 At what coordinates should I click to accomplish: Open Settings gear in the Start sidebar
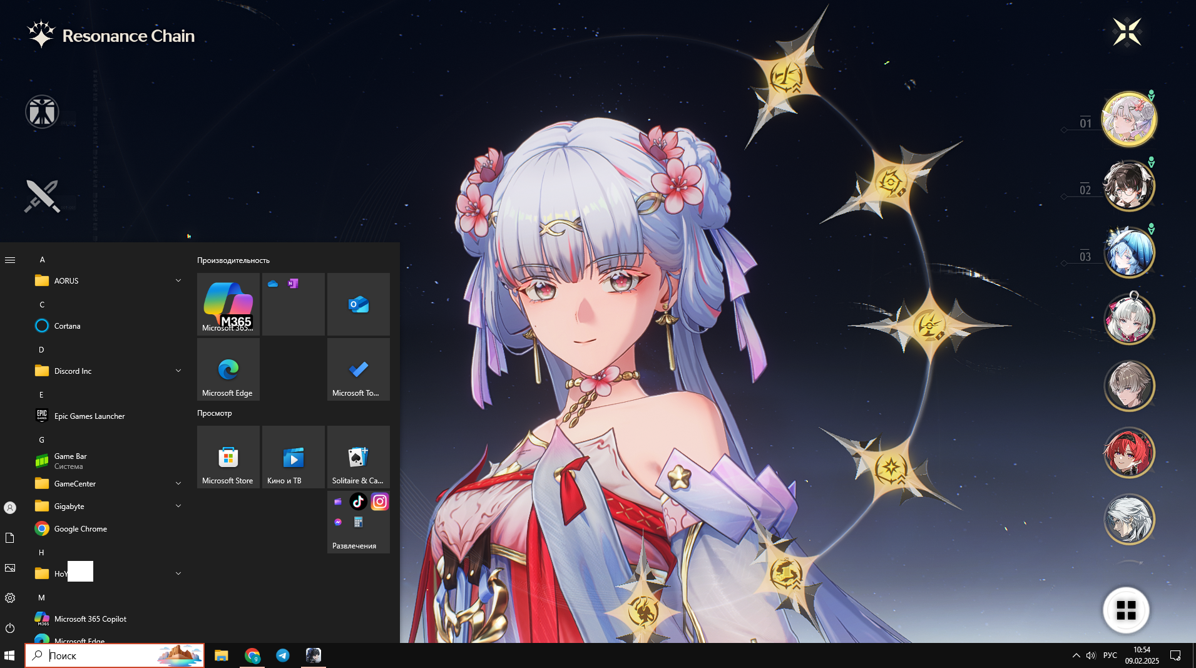tap(10, 598)
